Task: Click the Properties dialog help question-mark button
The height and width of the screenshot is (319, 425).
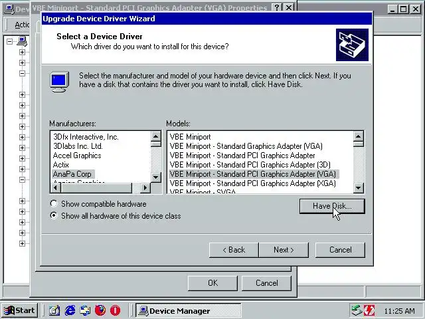Action: click(x=276, y=7)
